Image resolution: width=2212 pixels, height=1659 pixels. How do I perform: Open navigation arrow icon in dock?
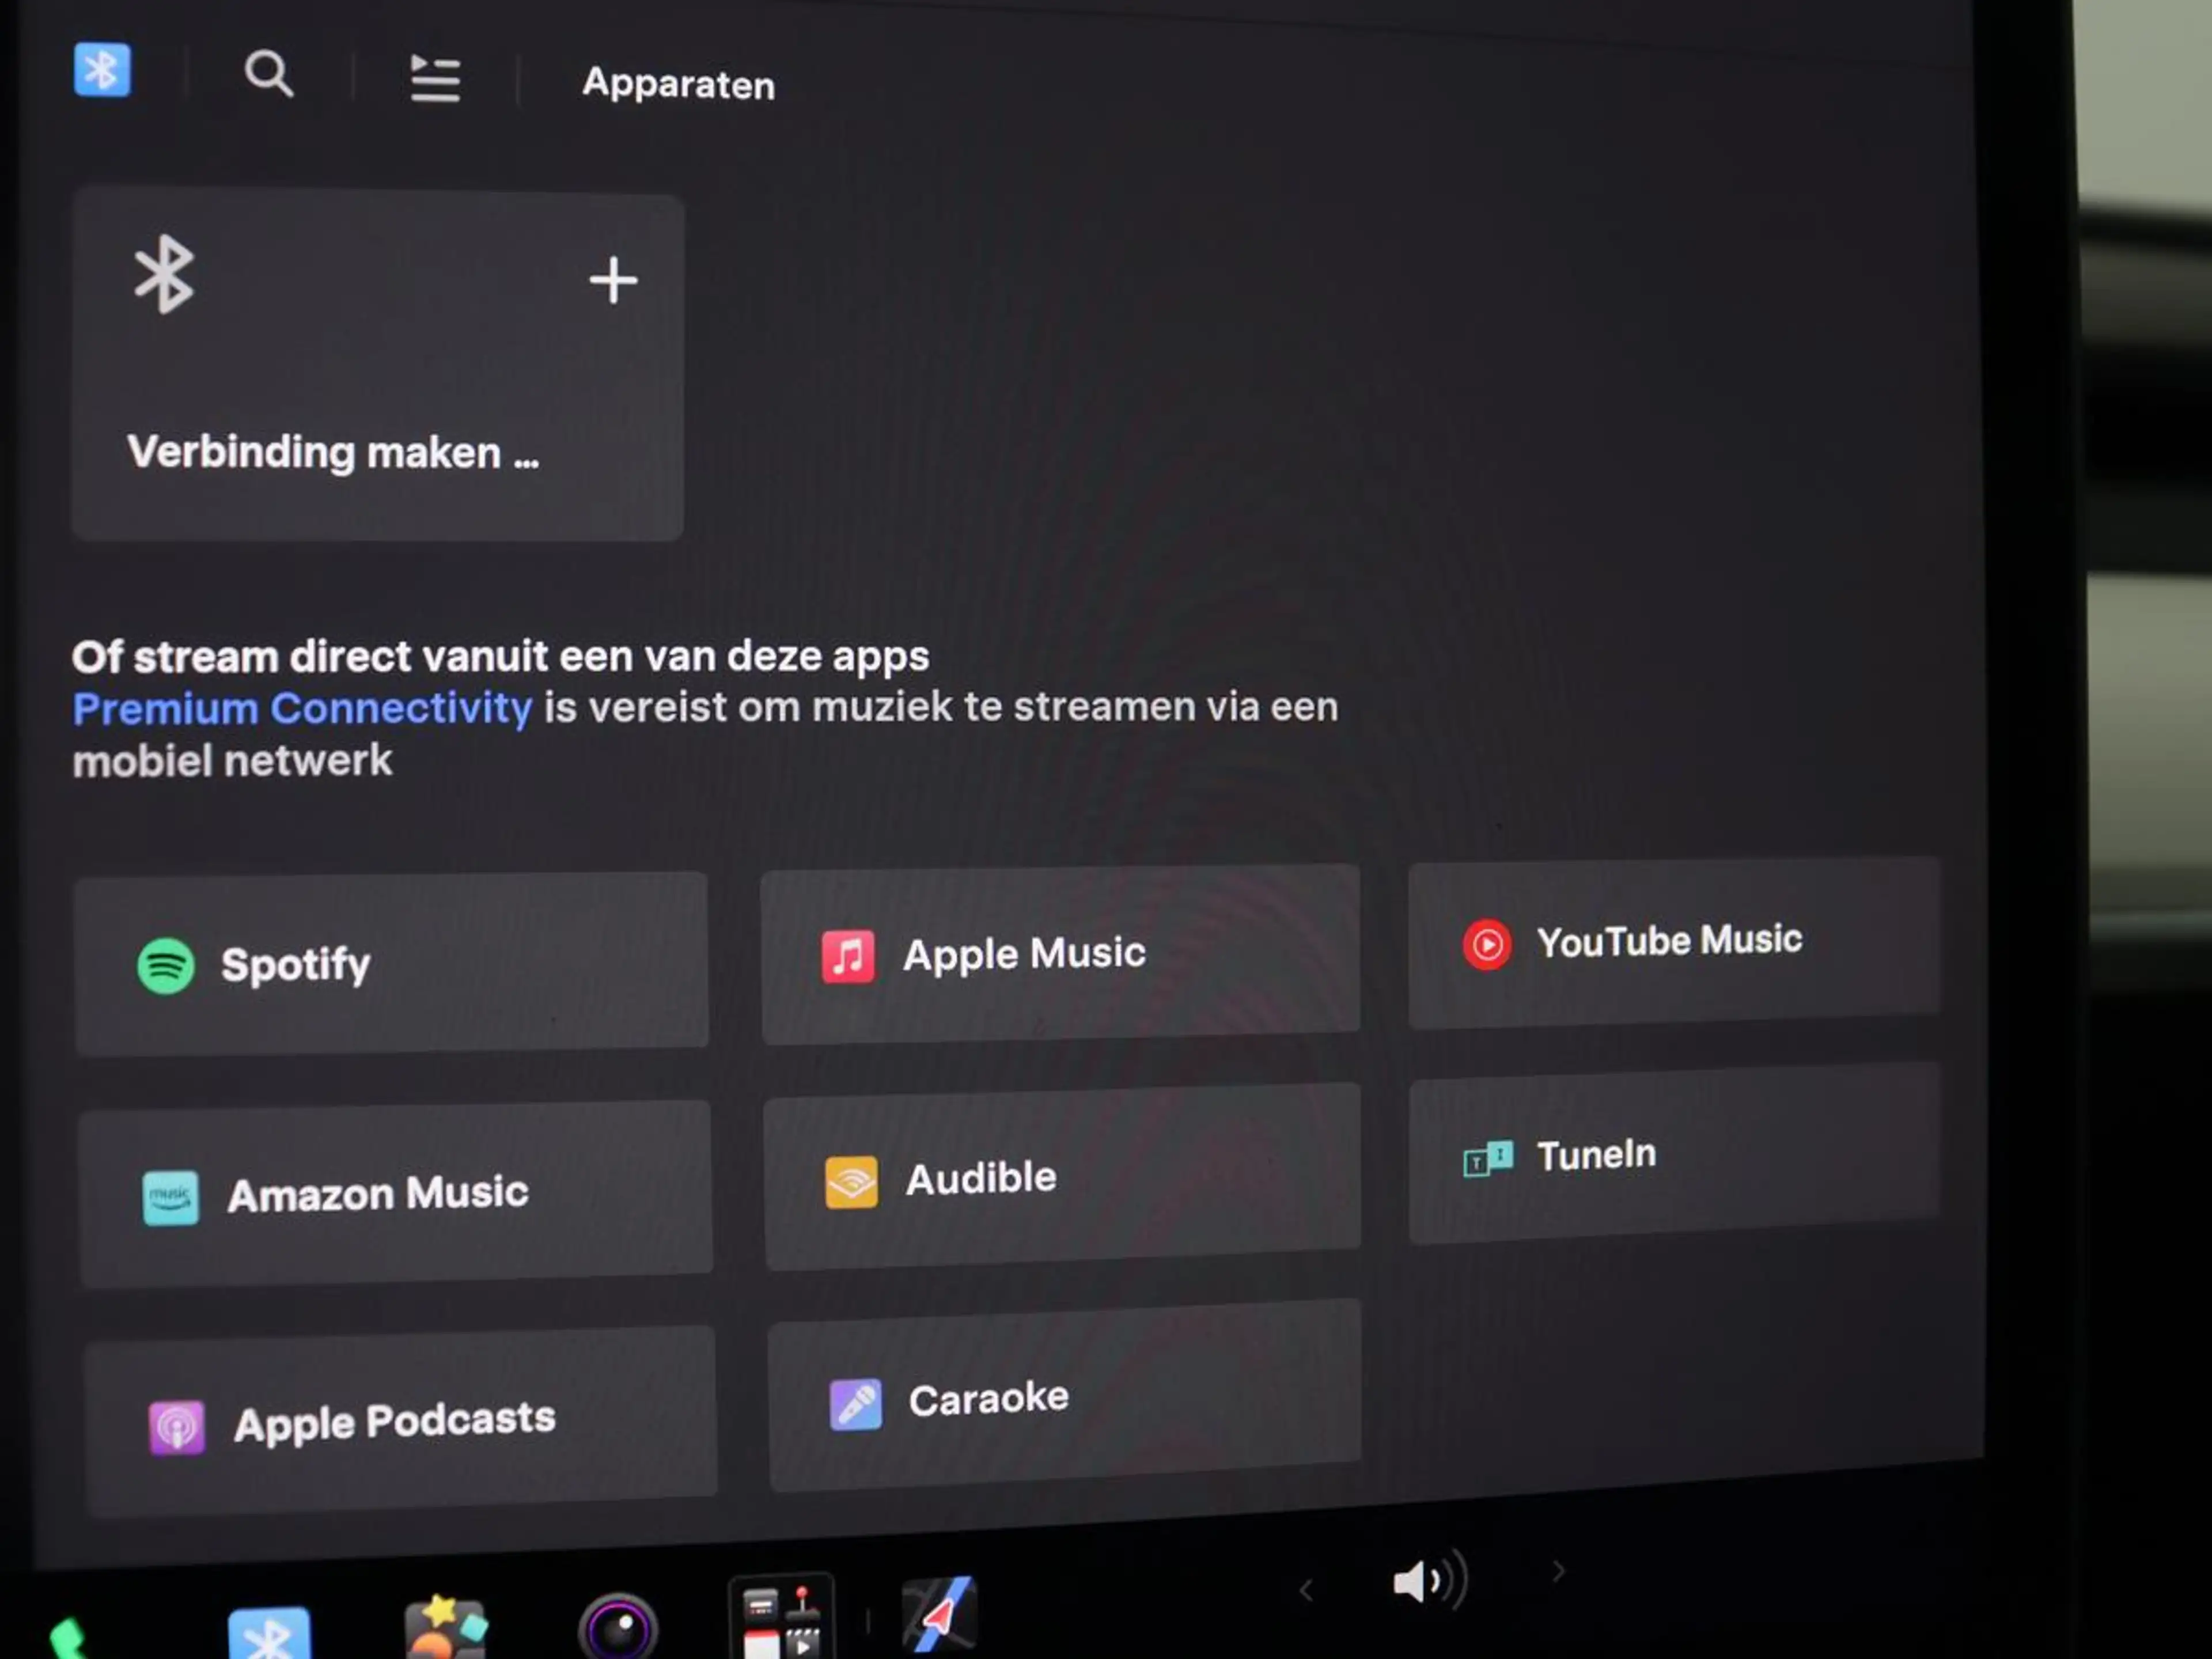point(939,1614)
